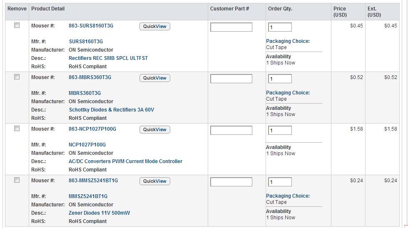Open Mouser part link 863-SURS8160T3G
408x228 pixels.
91,26
